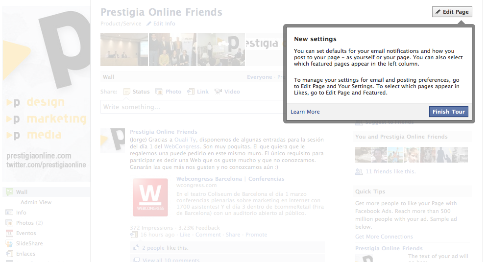Click the Prestigia profile picture
Image resolution: width=487 pixels, height=262 pixels.
tap(47, 94)
